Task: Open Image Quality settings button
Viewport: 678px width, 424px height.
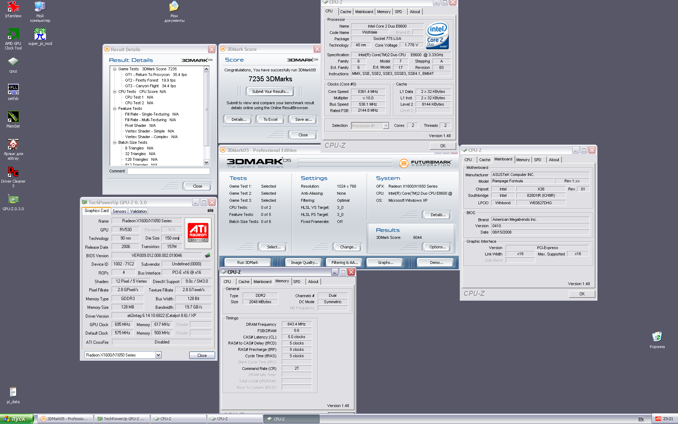Action: (x=304, y=263)
